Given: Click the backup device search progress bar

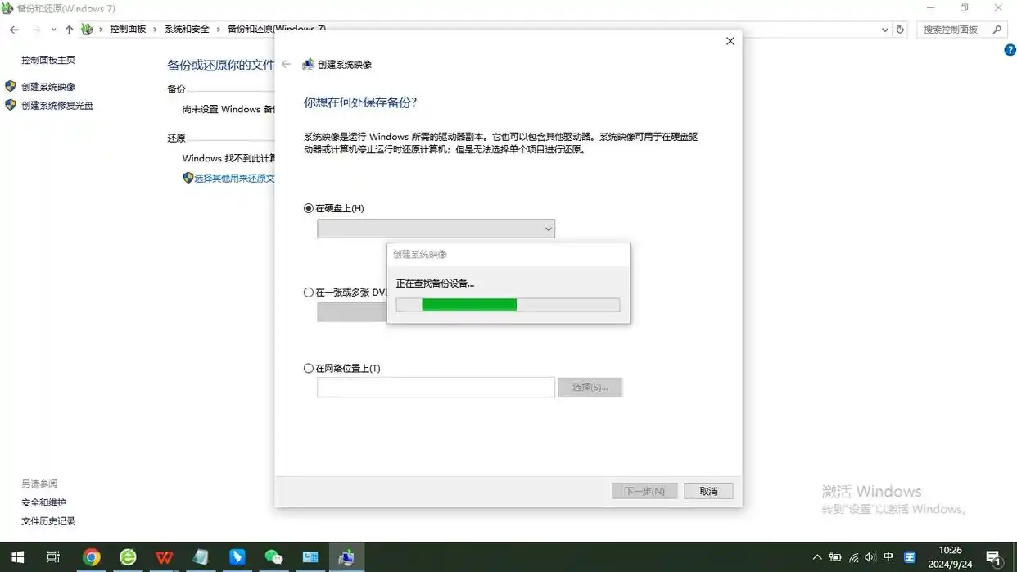Looking at the screenshot, I should [x=508, y=304].
